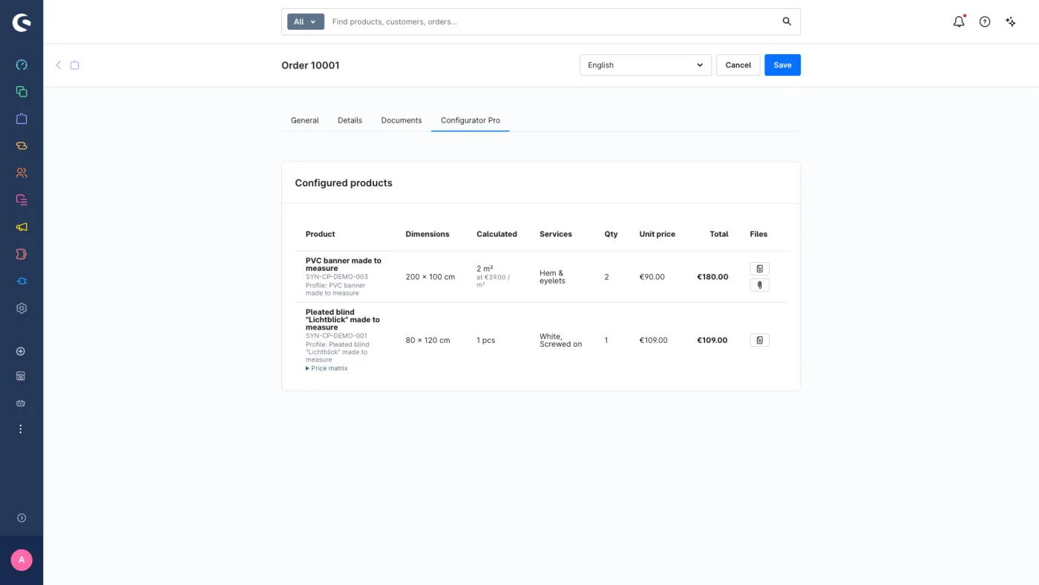Image resolution: width=1039 pixels, height=585 pixels.
Task: Switch to the Details tab
Action: (350, 120)
